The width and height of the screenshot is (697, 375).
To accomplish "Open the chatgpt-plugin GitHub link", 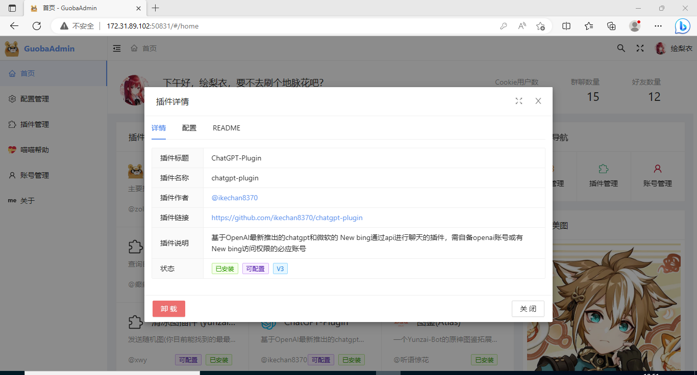I will pos(287,218).
